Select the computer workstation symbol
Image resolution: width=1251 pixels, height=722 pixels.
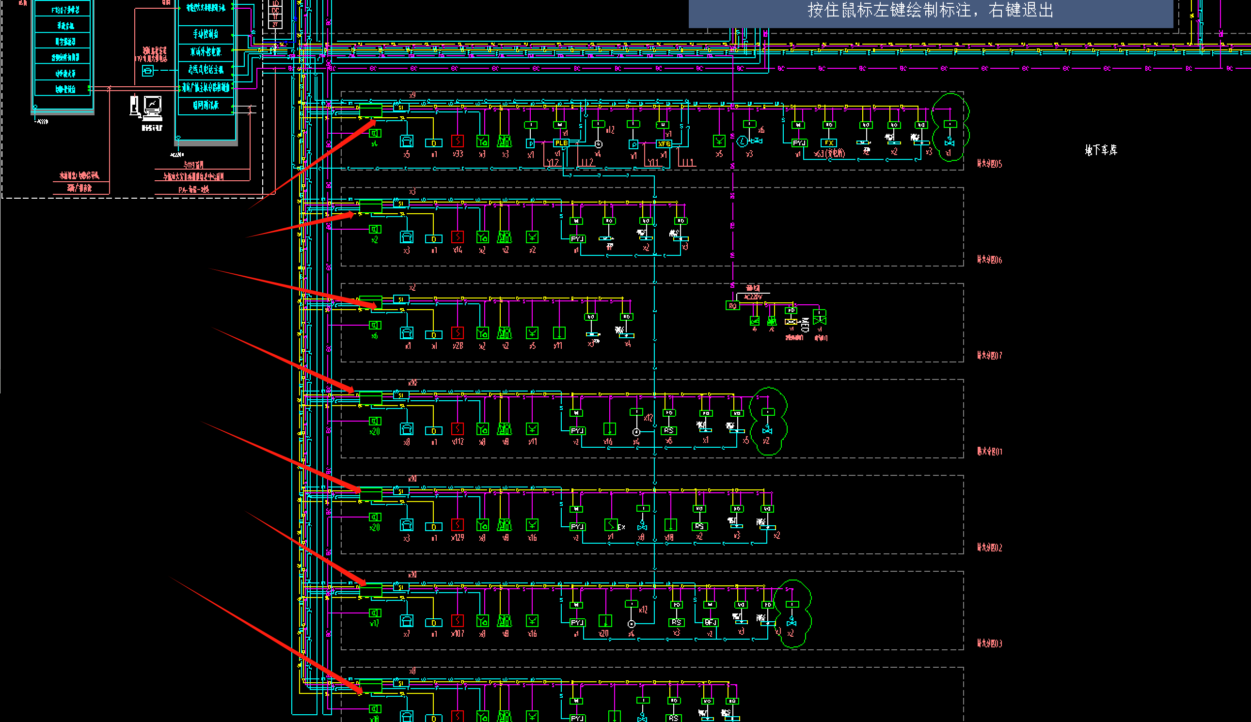tap(147, 108)
